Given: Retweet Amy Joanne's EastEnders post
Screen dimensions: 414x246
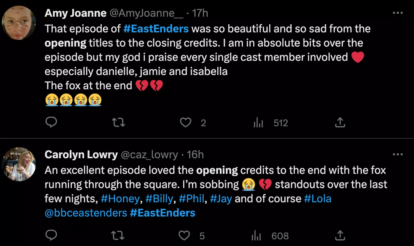Looking at the screenshot, I should click(x=118, y=123).
